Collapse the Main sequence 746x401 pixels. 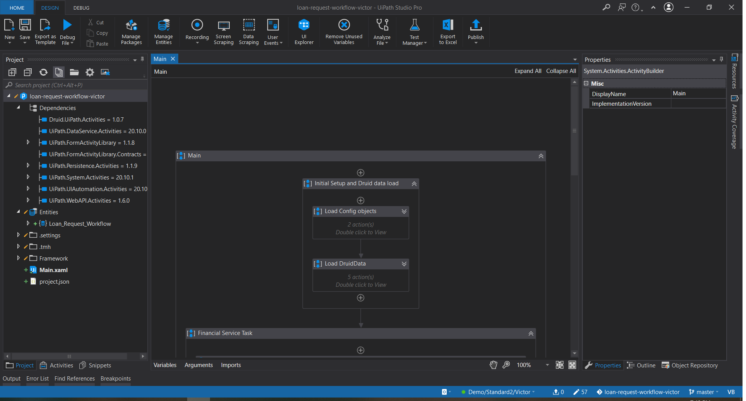point(541,156)
